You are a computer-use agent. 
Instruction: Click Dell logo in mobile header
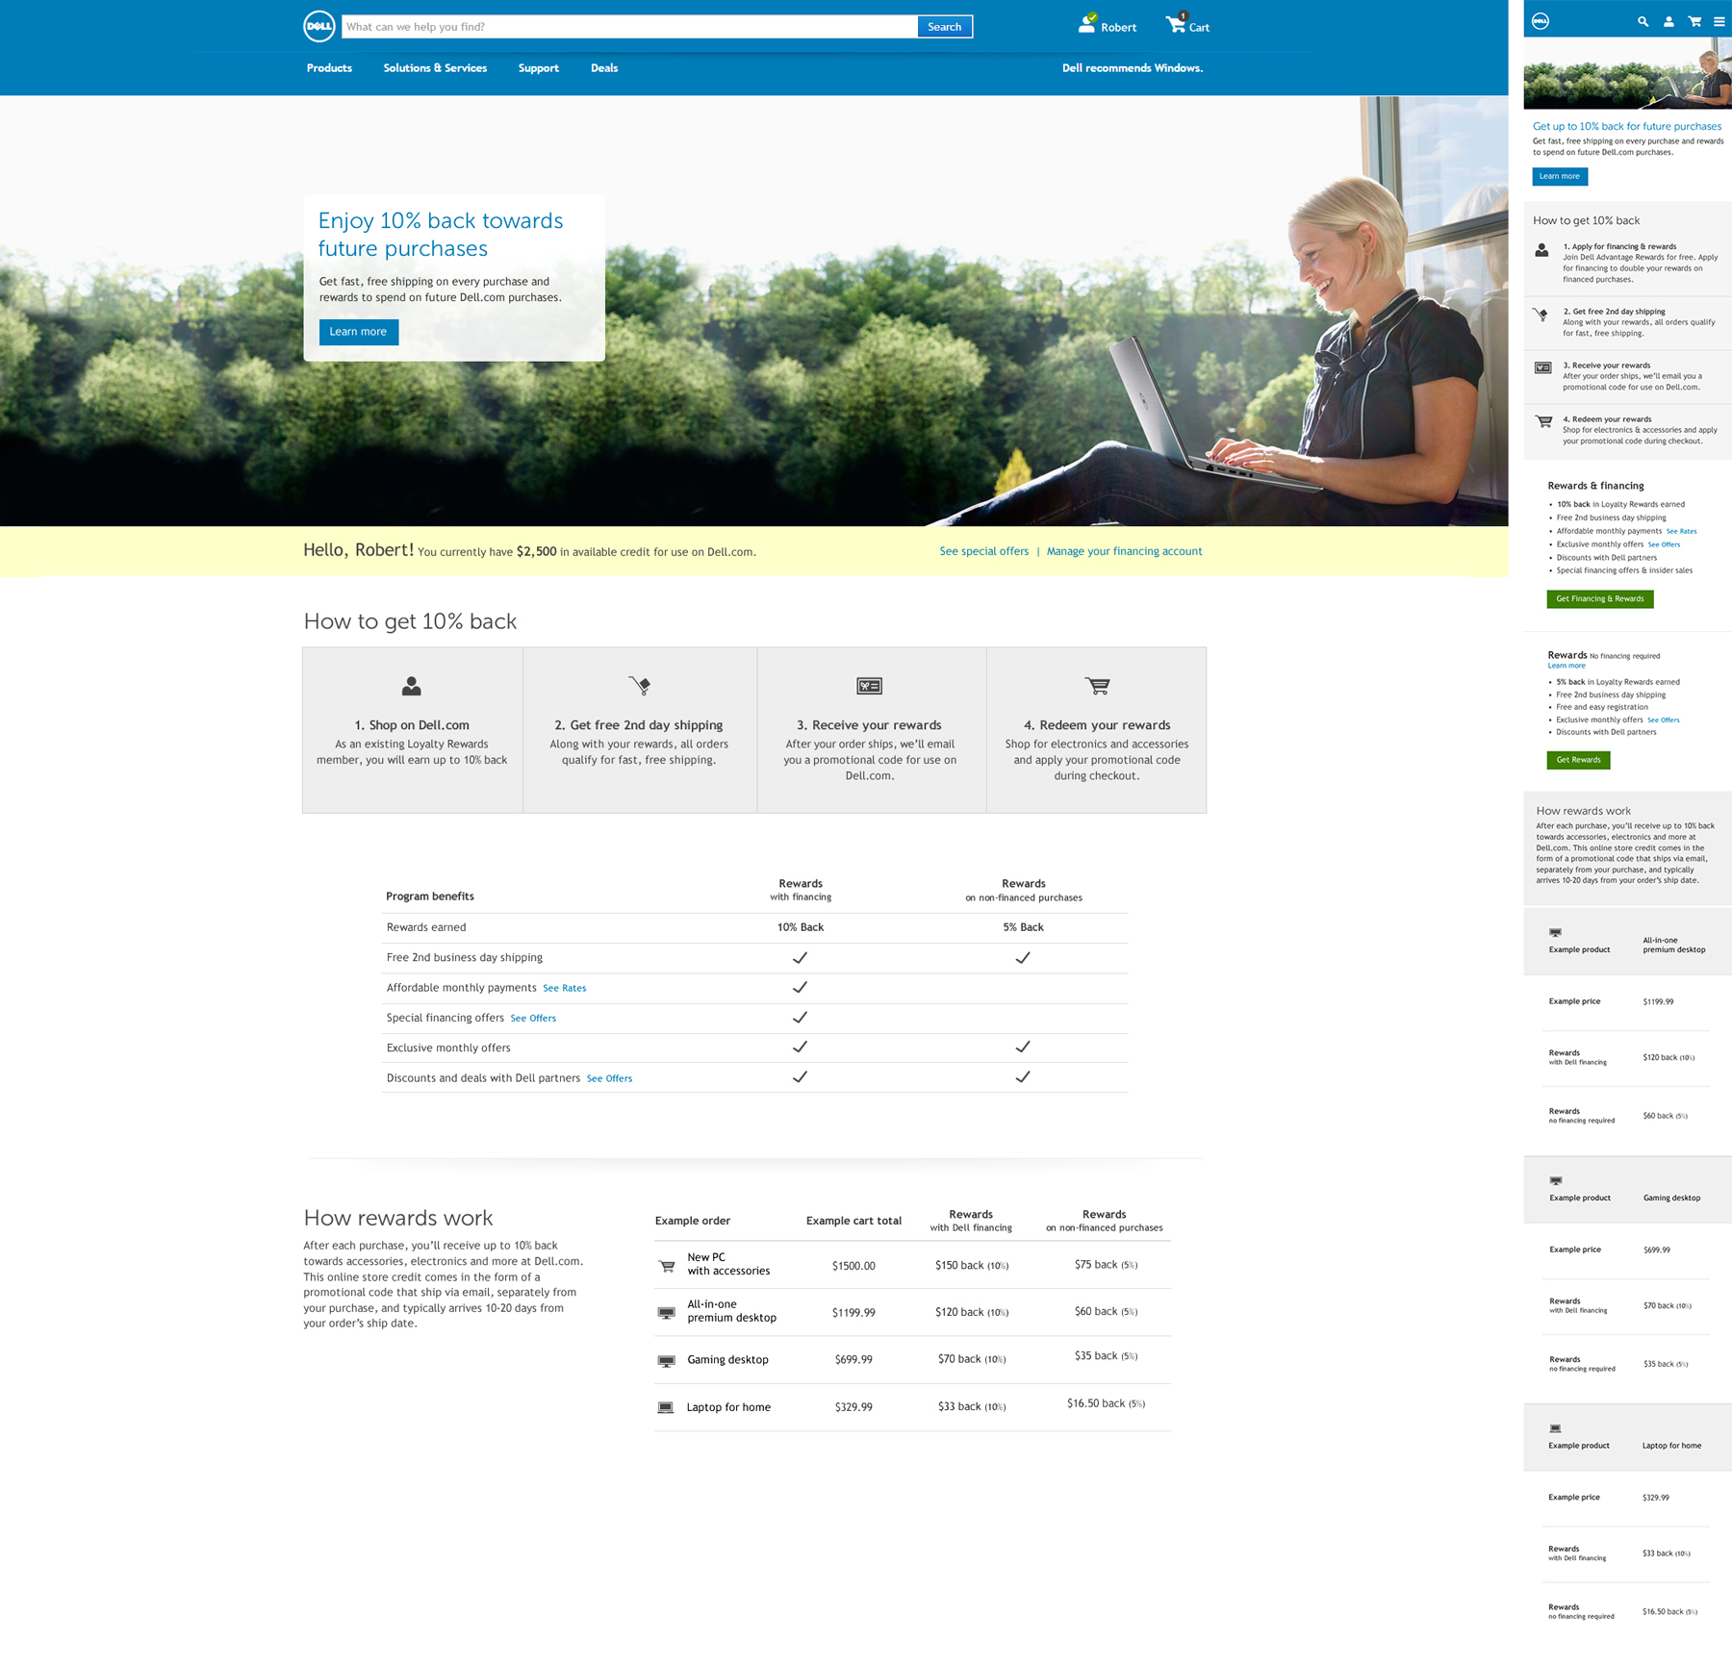(1541, 21)
